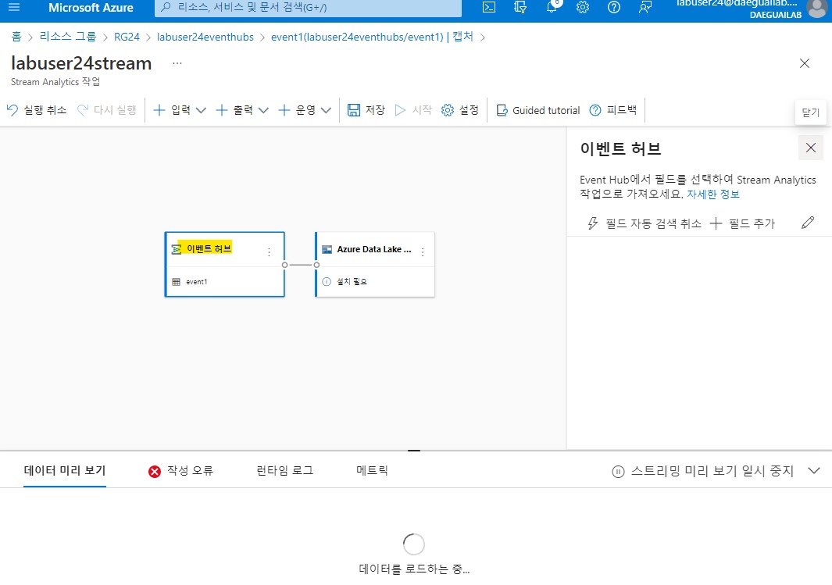This screenshot has width=832, height=585.
Task: Save the job with 저장
Action: coord(366,110)
